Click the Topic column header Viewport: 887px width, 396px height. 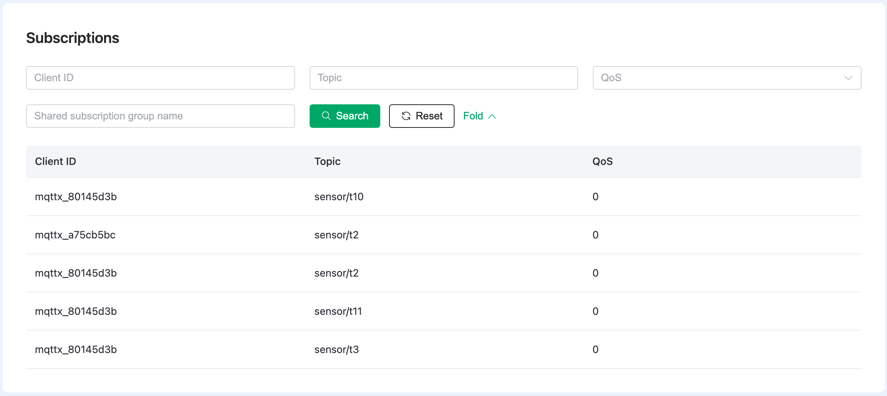pyautogui.click(x=327, y=161)
